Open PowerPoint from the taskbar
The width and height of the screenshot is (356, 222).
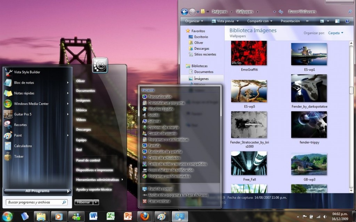pos(128,216)
